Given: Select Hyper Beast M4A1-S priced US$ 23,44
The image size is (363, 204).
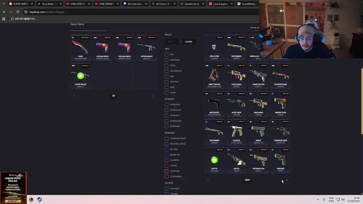Looking at the screenshot, I should 147,48.
